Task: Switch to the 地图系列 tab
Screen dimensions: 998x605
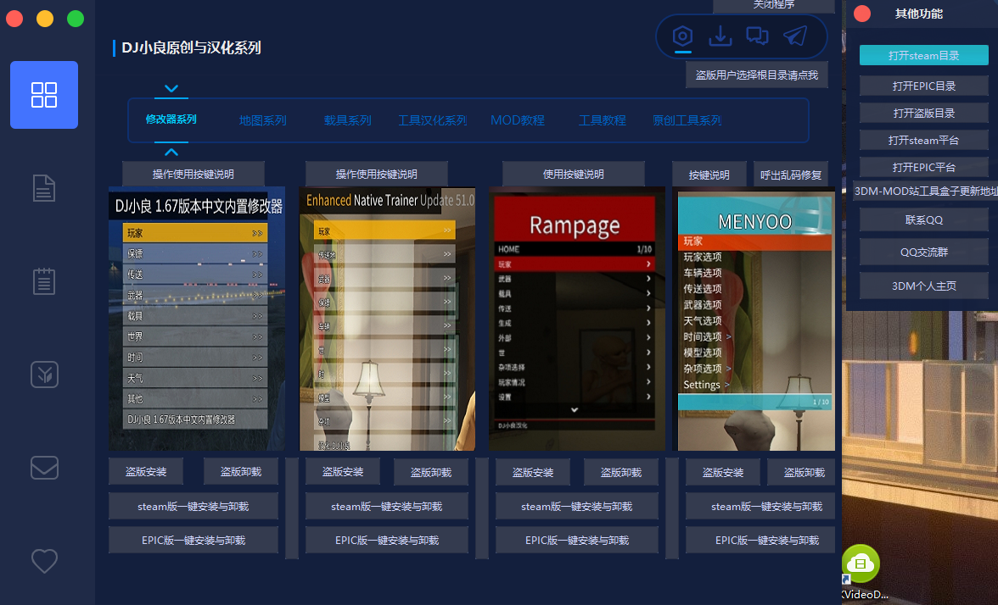Action: click(263, 120)
